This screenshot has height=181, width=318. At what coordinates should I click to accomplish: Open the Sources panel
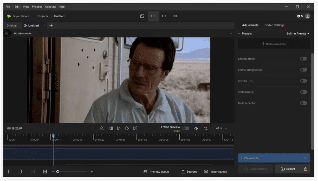coord(189,172)
